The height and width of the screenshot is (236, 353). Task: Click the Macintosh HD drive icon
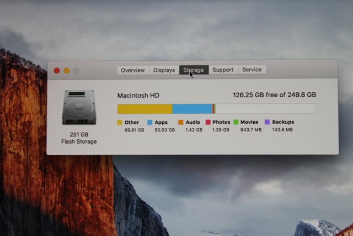79,107
